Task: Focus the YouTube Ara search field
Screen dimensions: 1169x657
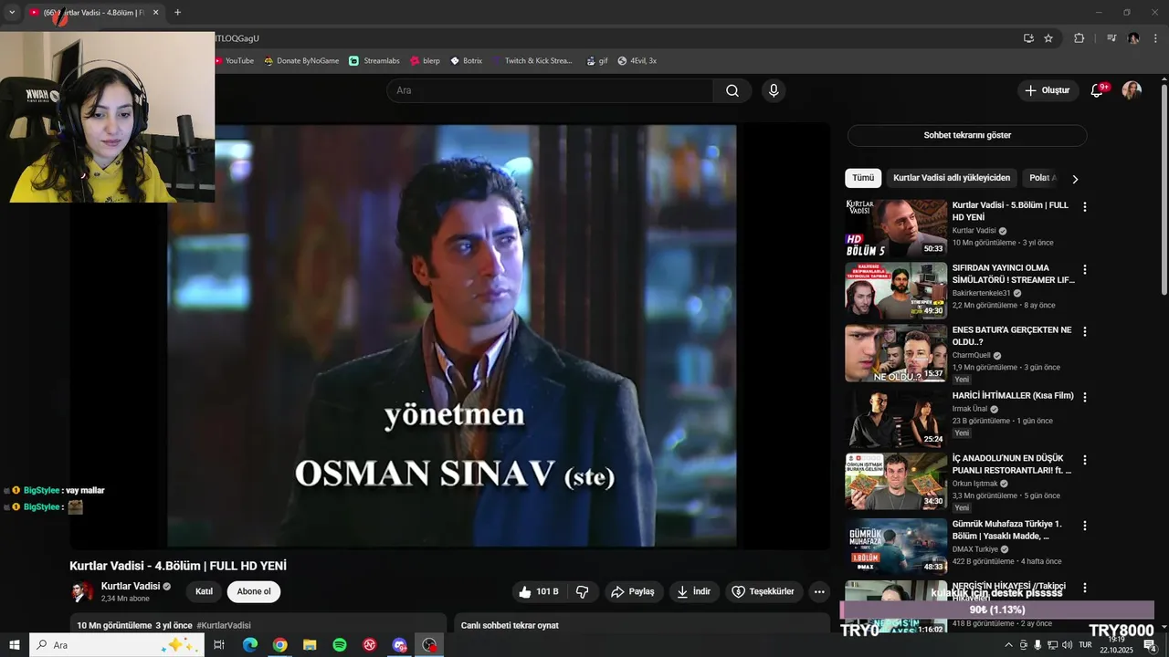Action: pyautogui.click(x=550, y=90)
